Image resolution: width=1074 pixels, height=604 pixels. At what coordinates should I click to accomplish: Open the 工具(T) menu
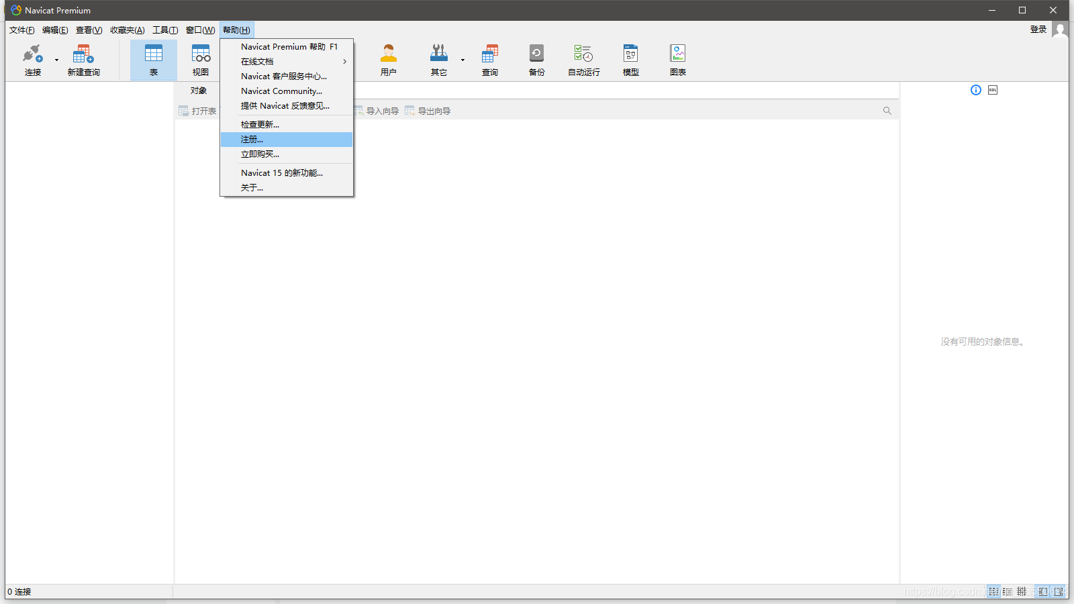[165, 30]
